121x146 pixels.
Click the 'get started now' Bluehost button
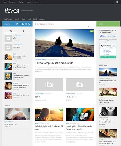[108, 57]
